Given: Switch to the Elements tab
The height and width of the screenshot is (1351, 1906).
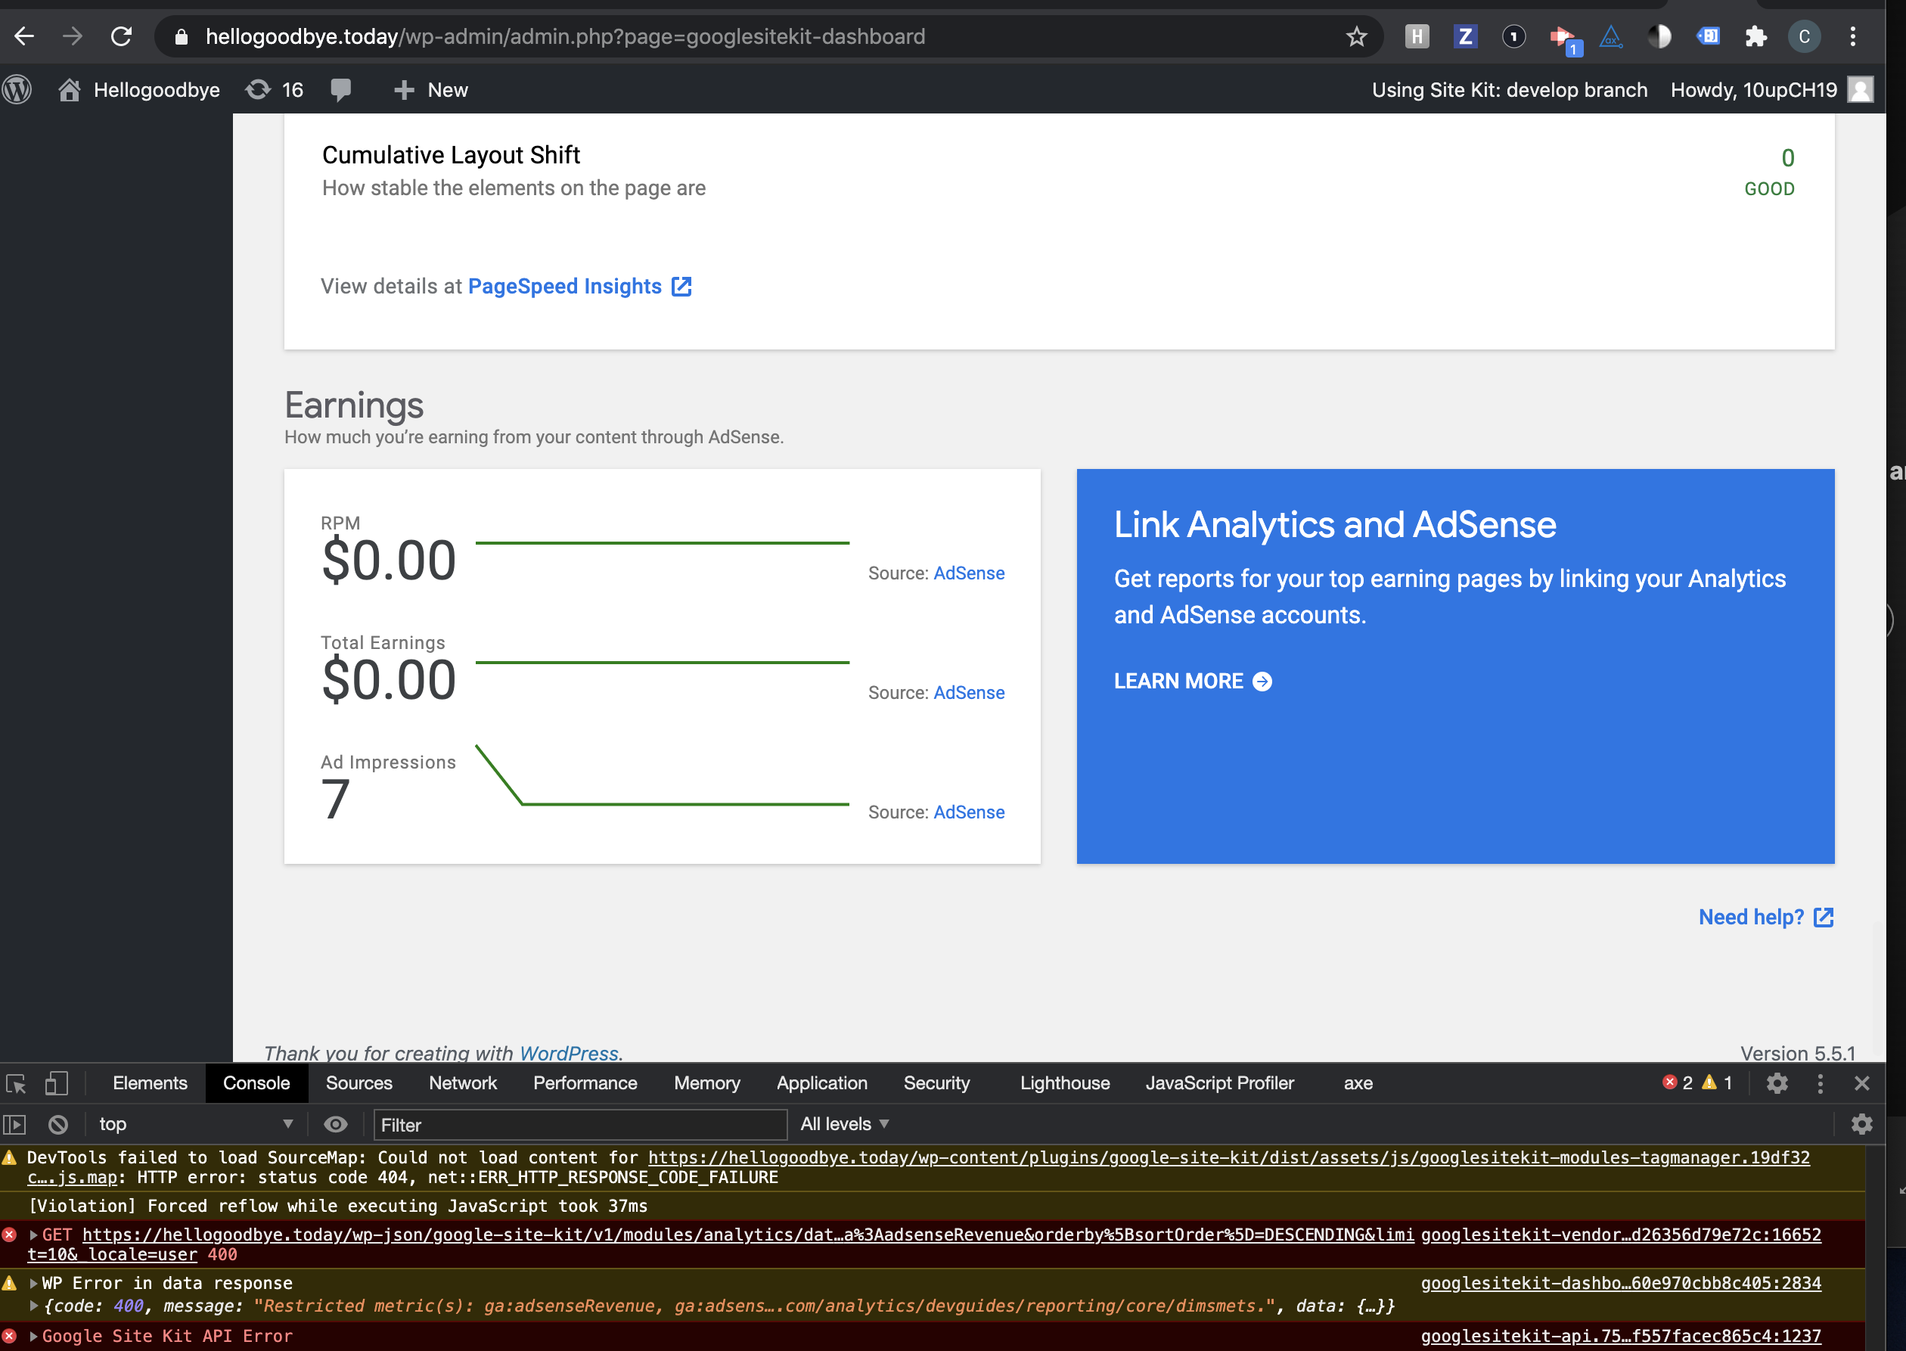Looking at the screenshot, I should [151, 1083].
